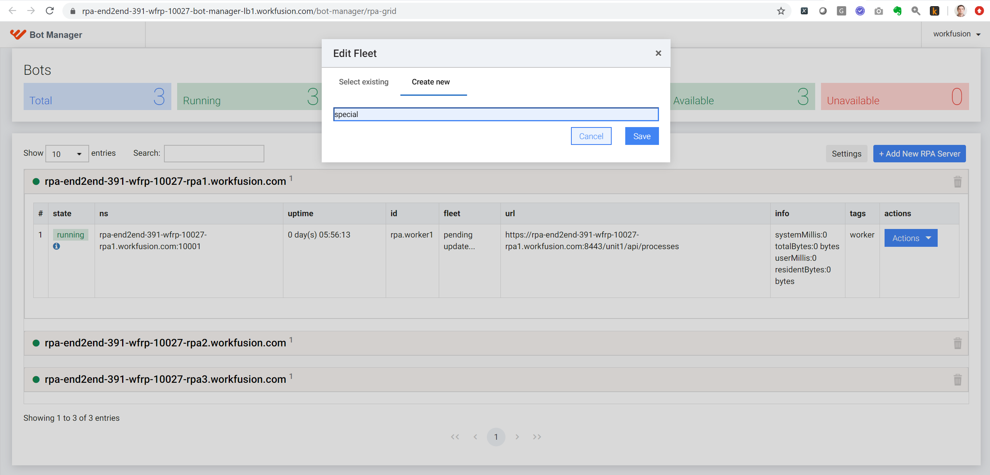Click the Running bots tile
This screenshot has height=475, width=990.
pos(249,96)
